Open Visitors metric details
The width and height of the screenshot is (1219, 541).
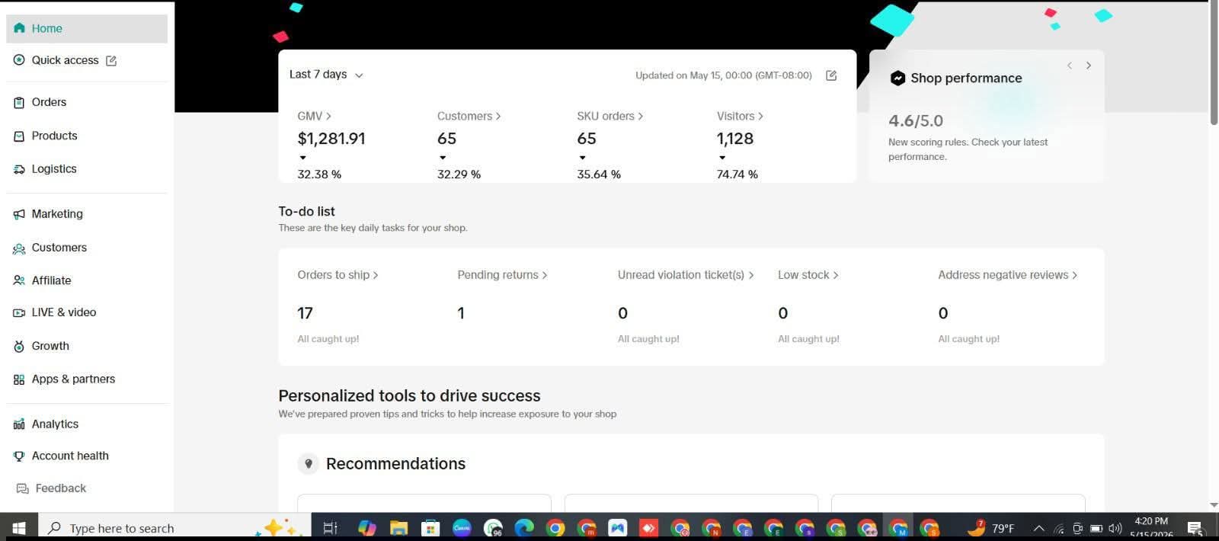(x=740, y=116)
